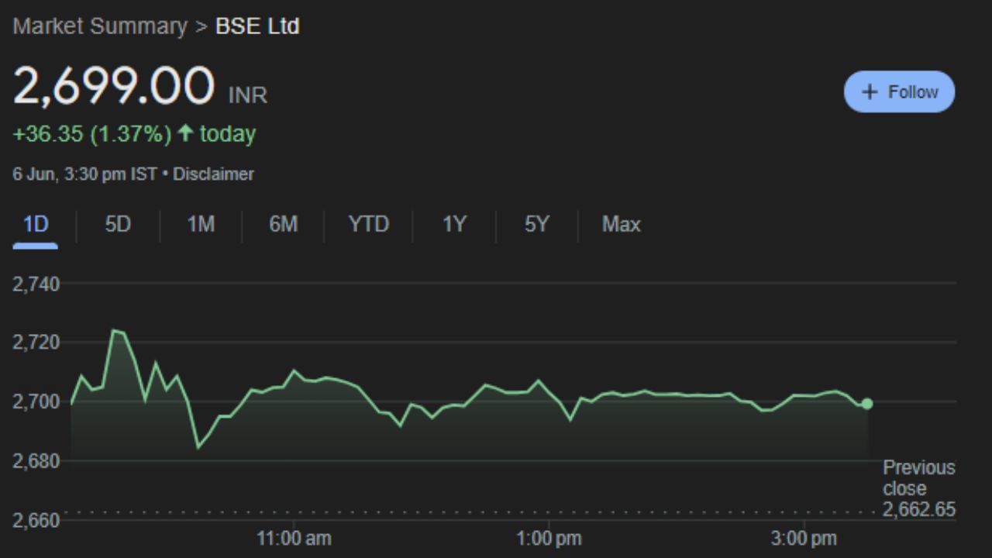The width and height of the screenshot is (992, 558).
Task: Switch to the 6M range tab
Action: tap(283, 225)
